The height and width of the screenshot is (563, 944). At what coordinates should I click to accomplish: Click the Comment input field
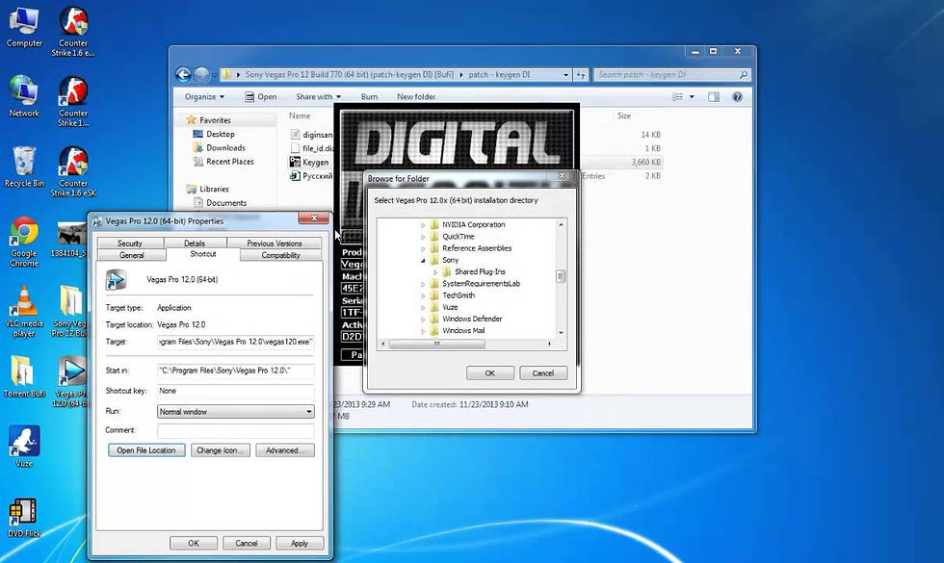click(235, 431)
